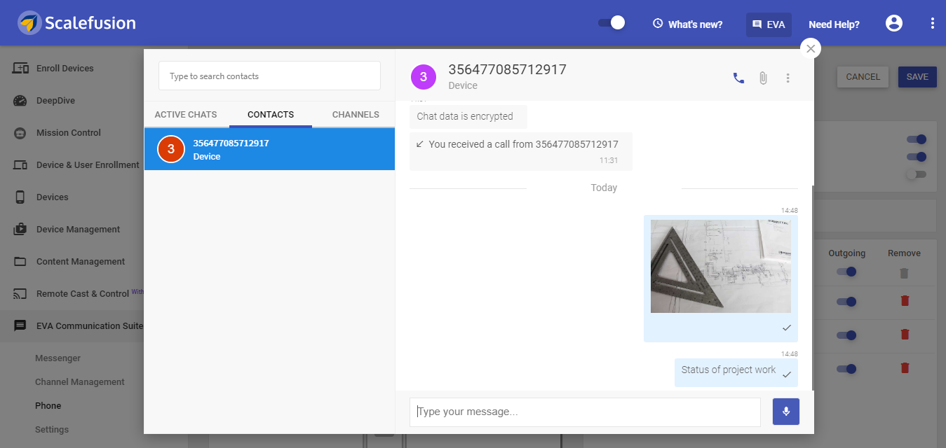Click the Need Help? link
This screenshot has height=448, width=946.
click(834, 23)
